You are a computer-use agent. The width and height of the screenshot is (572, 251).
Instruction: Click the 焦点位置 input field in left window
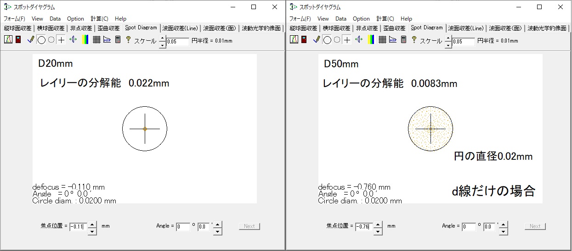[x=77, y=226]
